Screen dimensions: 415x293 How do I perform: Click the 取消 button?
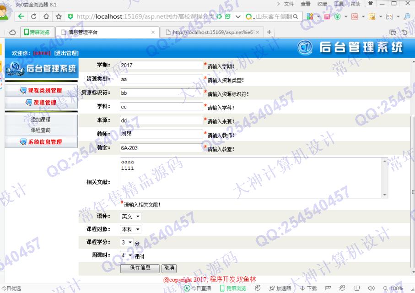[169, 268]
